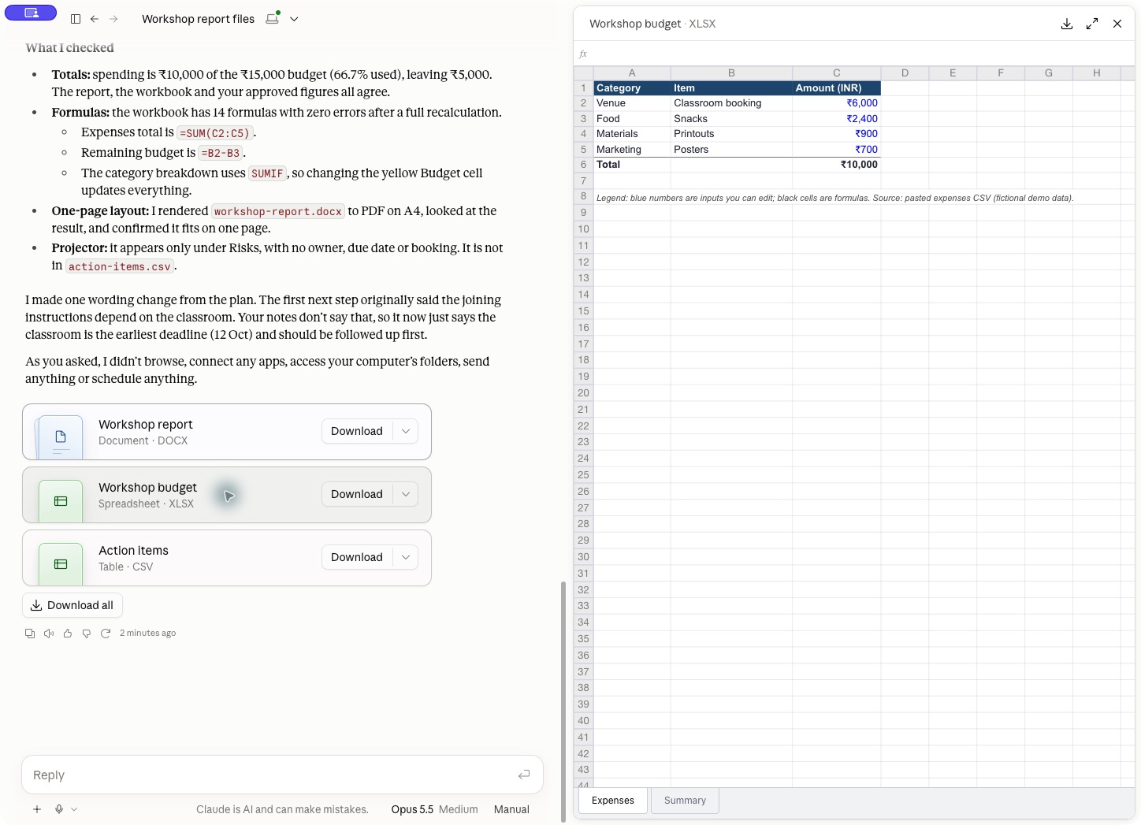
Task: Download the Action items CSV
Action: click(x=357, y=557)
